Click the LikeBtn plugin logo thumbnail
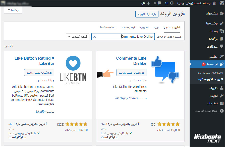The height and width of the screenshot is (147, 225). 73,70
